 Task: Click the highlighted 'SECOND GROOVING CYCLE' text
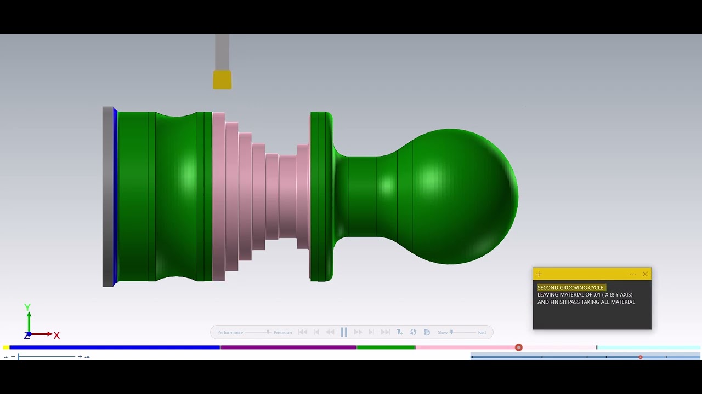point(570,287)
